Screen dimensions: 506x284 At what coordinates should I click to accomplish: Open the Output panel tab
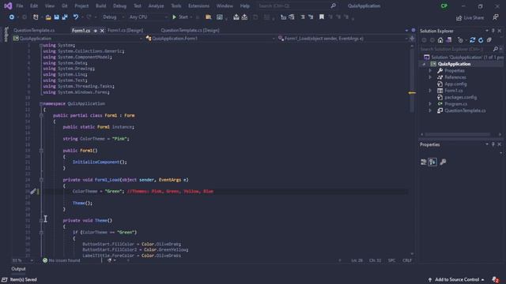(x=18, y=269)
